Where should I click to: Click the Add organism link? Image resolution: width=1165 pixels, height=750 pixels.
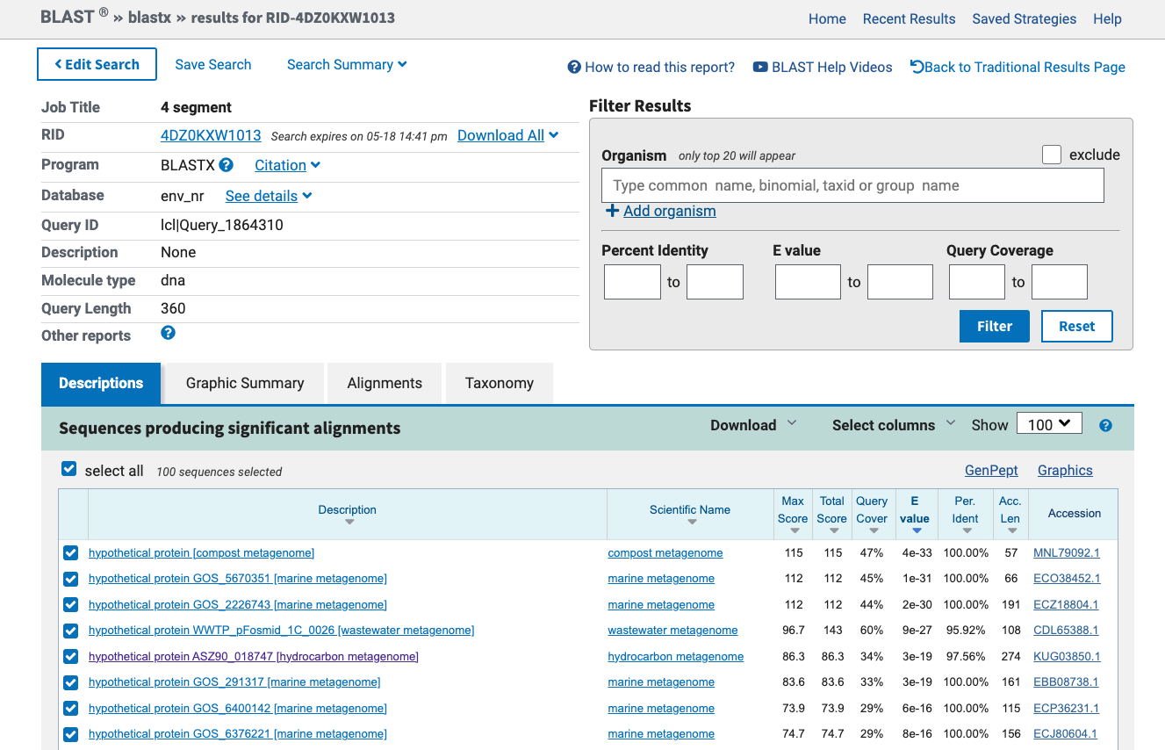tap(670, 211)
